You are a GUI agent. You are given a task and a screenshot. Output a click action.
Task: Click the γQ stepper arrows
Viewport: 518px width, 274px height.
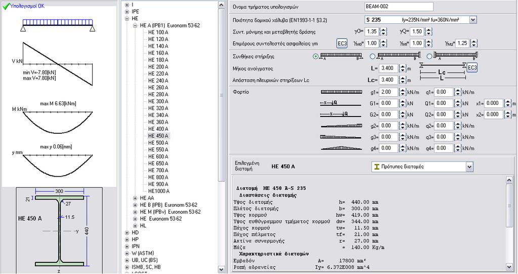(x=428, y=32)
